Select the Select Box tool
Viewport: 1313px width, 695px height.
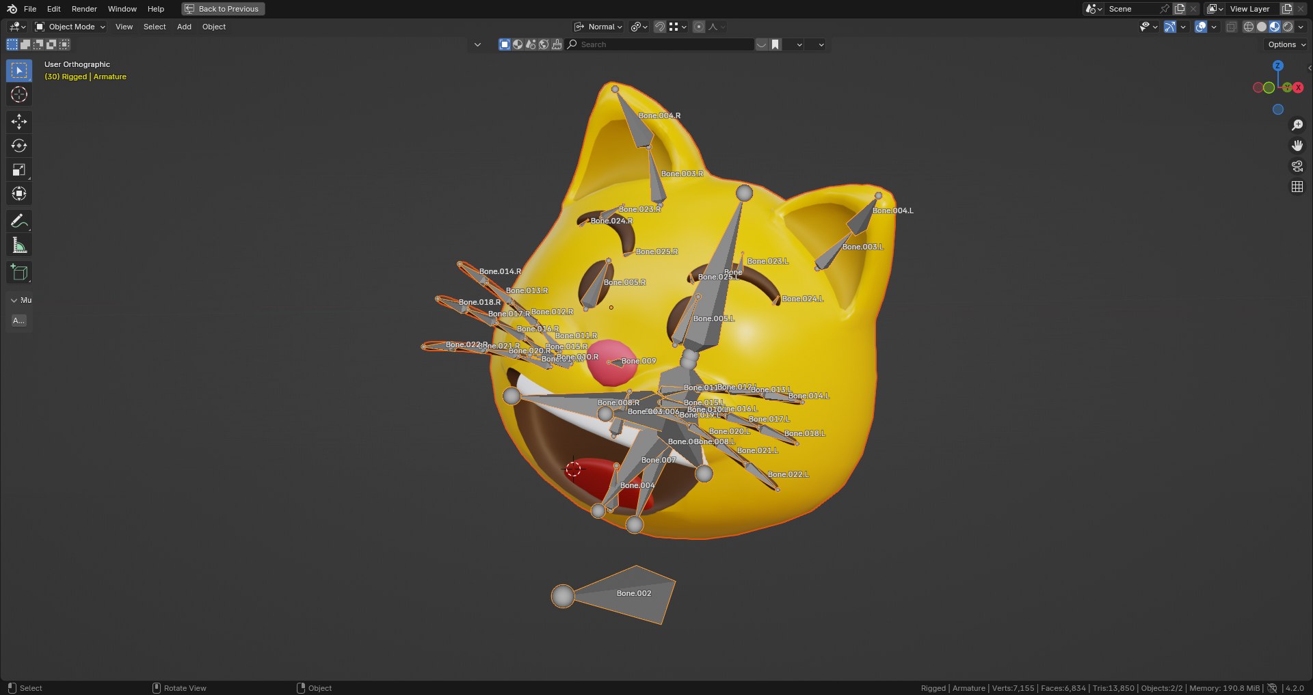(x=19, y=70)
